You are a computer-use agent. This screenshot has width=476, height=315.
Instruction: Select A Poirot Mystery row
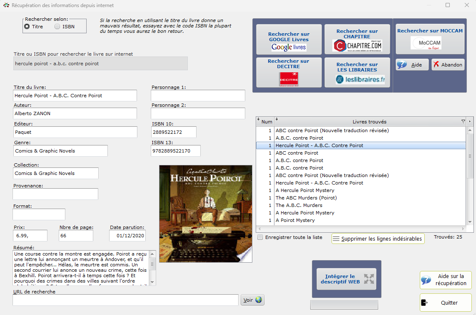pos(361,220)
